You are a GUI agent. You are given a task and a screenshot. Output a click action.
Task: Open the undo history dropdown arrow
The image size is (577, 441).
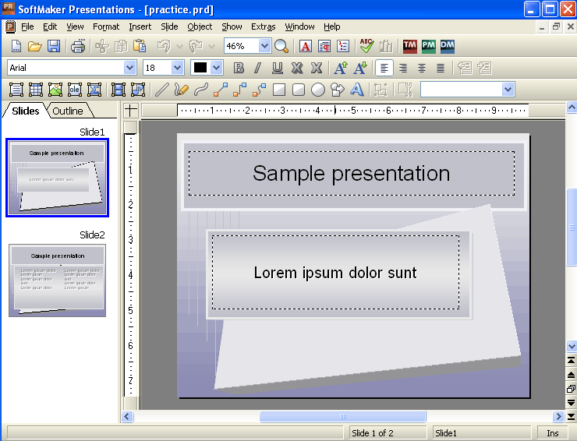179,46
